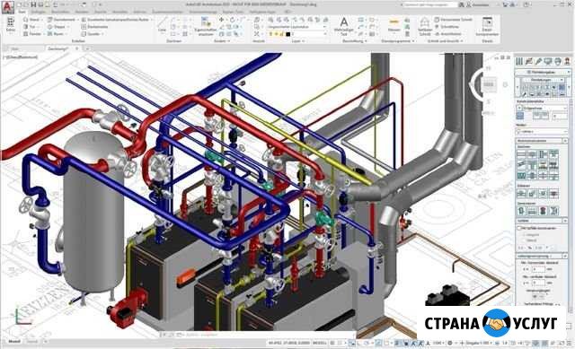Screen dimensions: 575x349
Task: Toggle the checkbox in the right palette
Action: (x=519, y=228)
